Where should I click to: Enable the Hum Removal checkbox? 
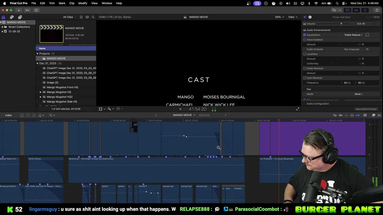pos(305,78)
